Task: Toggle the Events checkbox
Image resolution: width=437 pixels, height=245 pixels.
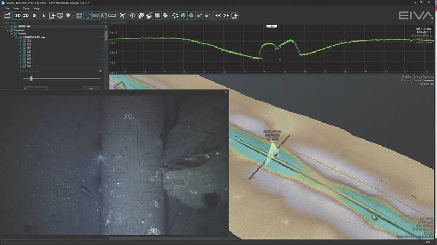Action: pyautogui.click(x=16, y=34)
